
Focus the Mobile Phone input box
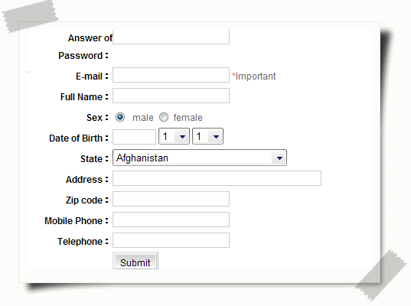click(171, 220)
